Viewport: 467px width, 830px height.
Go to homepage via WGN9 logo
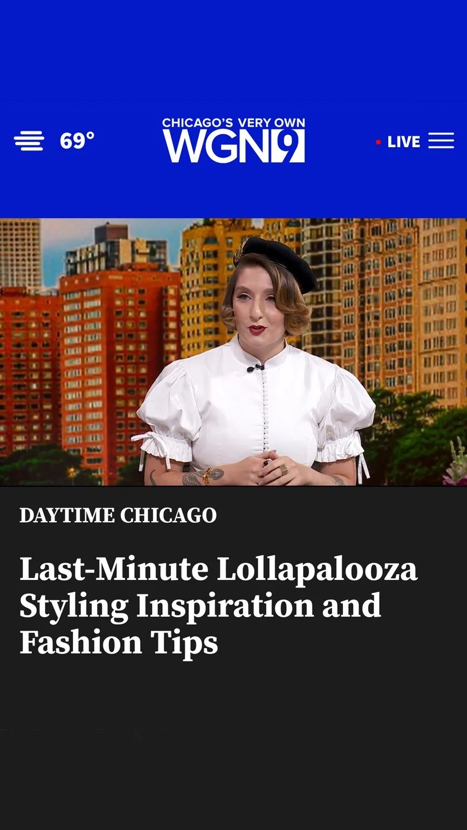pos(233,140)
